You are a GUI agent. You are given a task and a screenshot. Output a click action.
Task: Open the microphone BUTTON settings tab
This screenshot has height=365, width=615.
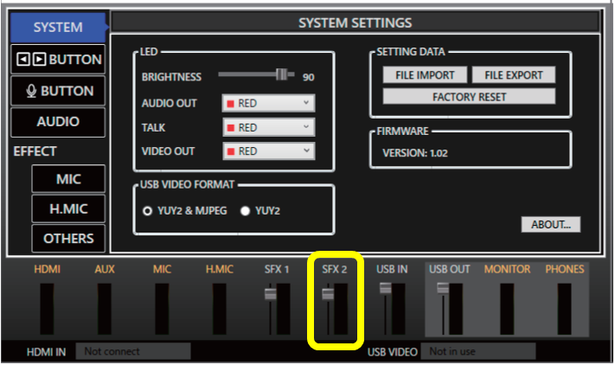tap(58, 91)
